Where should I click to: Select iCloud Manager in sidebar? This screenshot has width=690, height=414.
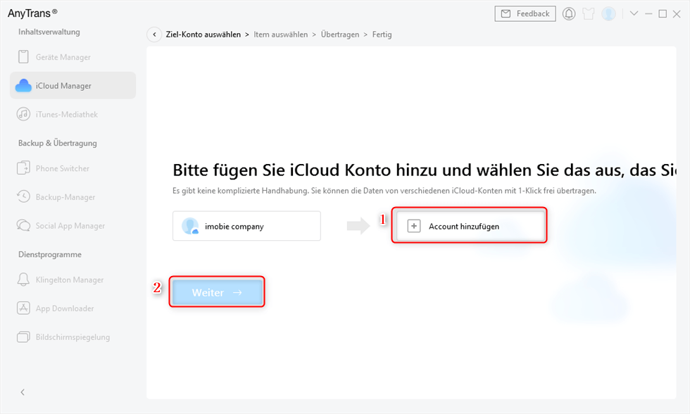[73, 85]
